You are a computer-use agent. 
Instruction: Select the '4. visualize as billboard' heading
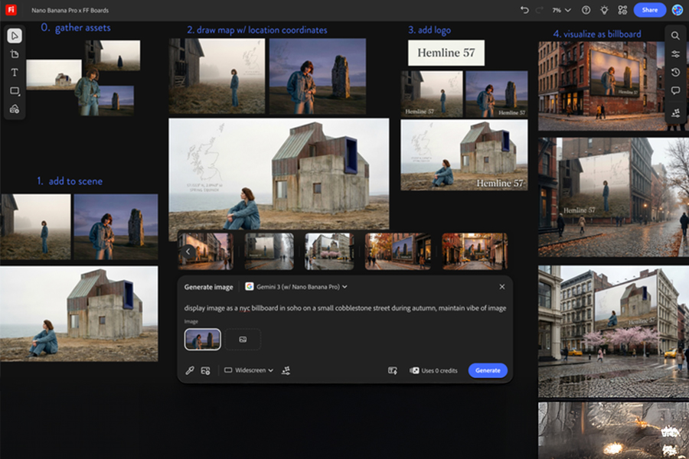(x=596, y=34)
